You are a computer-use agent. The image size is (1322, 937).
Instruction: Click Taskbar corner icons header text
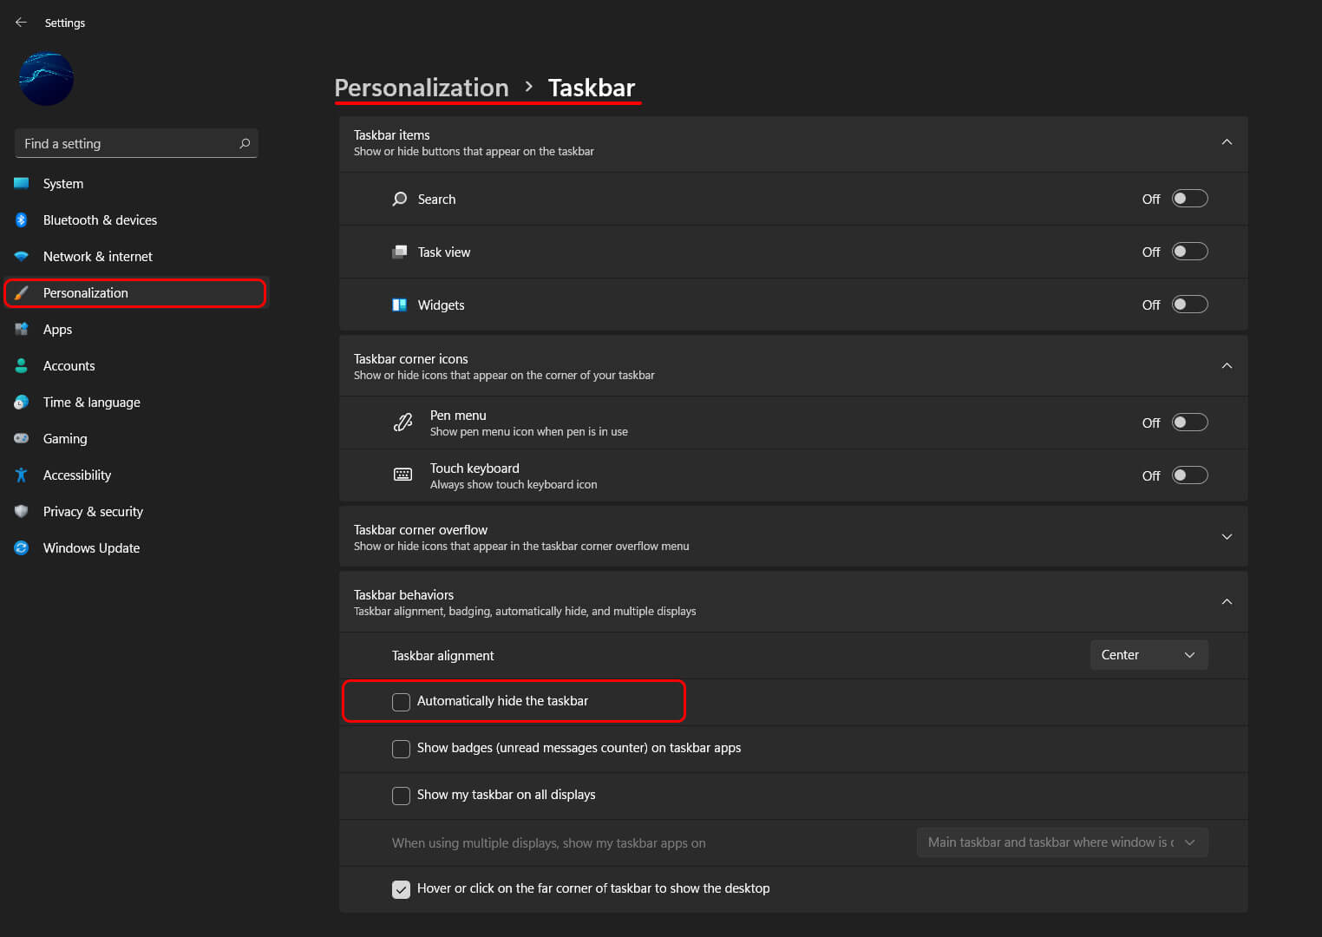tap(410, 359)
